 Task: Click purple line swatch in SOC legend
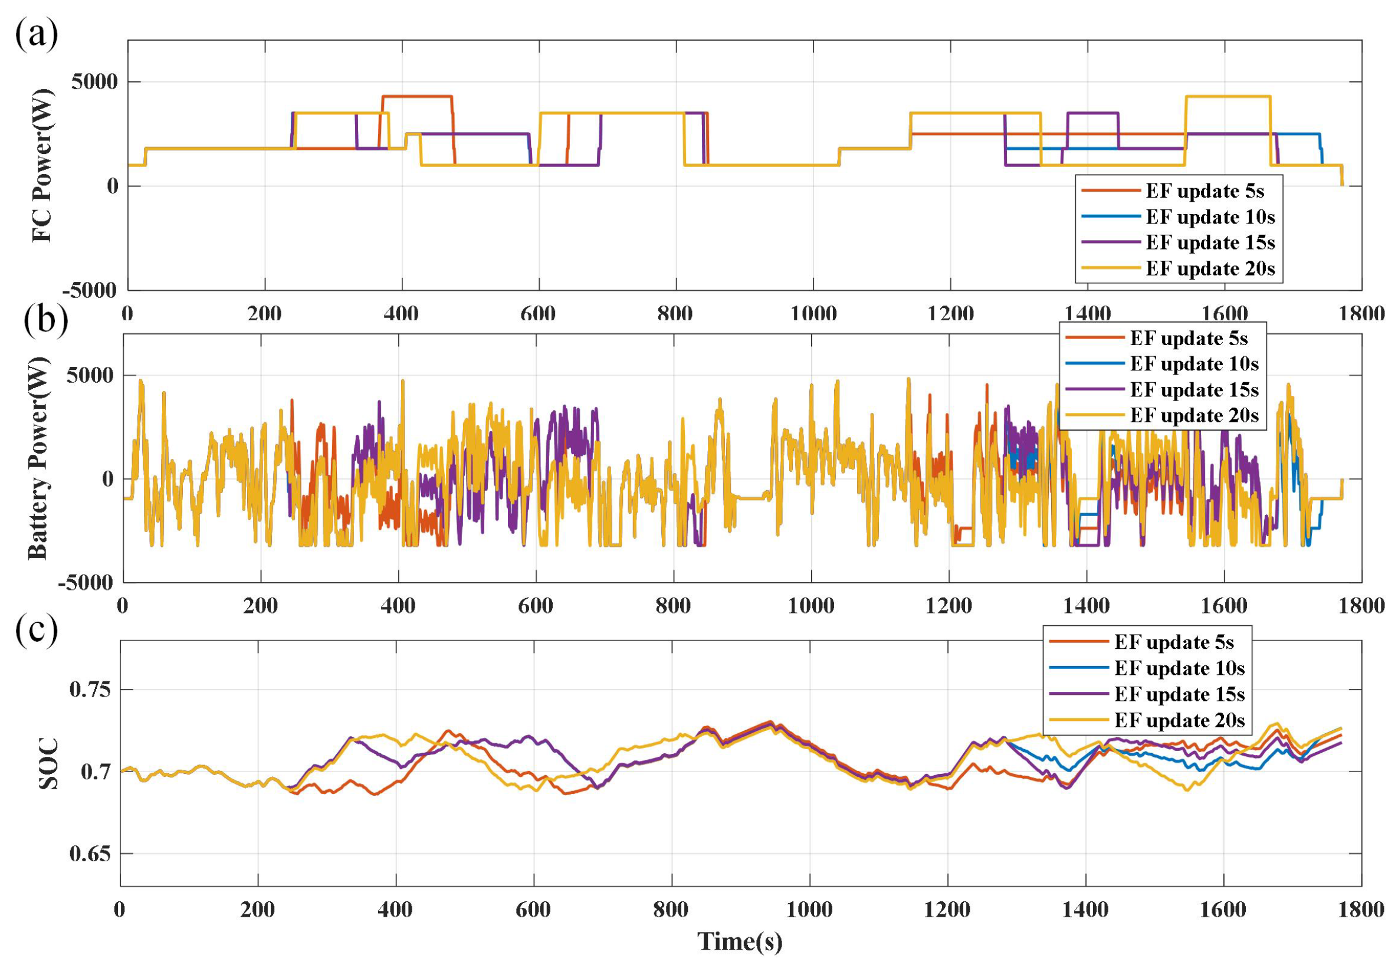click(x=1079, y=693)
